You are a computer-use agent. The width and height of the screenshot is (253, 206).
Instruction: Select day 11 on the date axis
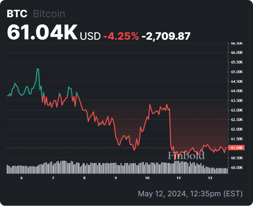point(179,178)
